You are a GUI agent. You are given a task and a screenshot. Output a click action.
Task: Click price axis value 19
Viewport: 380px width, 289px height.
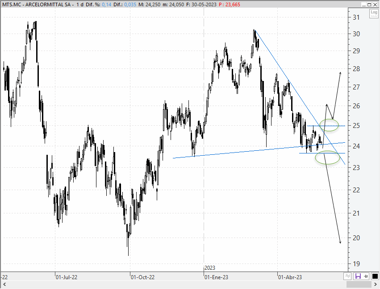point(356,264)
